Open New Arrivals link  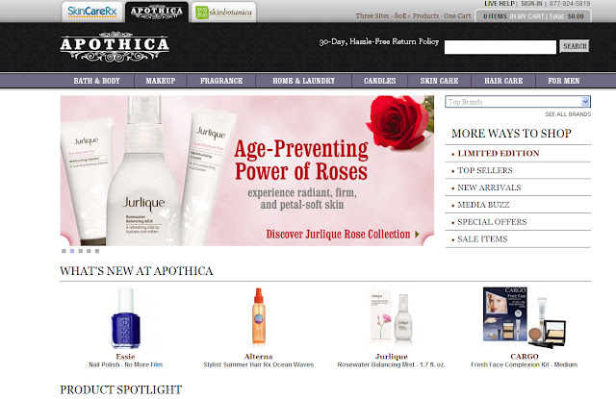(489, 187)
